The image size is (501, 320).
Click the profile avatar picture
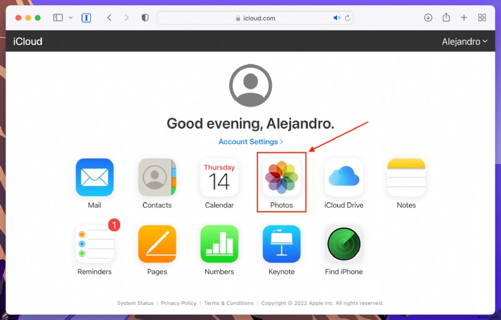(250, 85)
